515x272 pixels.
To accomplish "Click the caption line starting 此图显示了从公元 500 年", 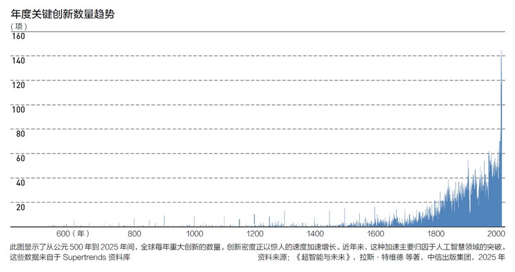I will [257, 247].
